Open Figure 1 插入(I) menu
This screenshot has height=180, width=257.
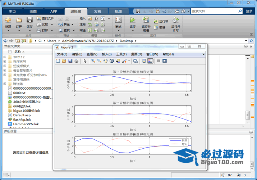coord(107,54)
